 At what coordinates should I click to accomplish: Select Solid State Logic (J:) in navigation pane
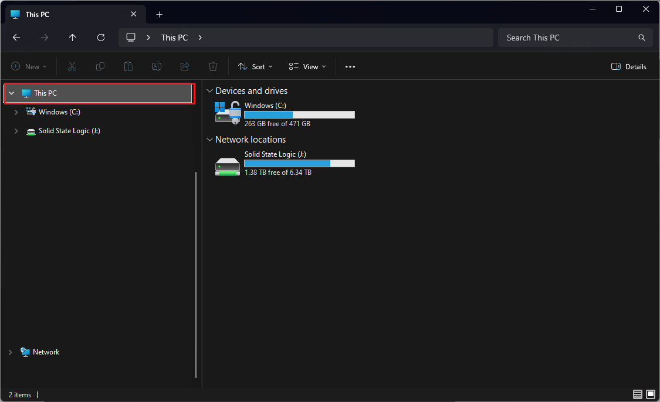click(x=69, y=131)
